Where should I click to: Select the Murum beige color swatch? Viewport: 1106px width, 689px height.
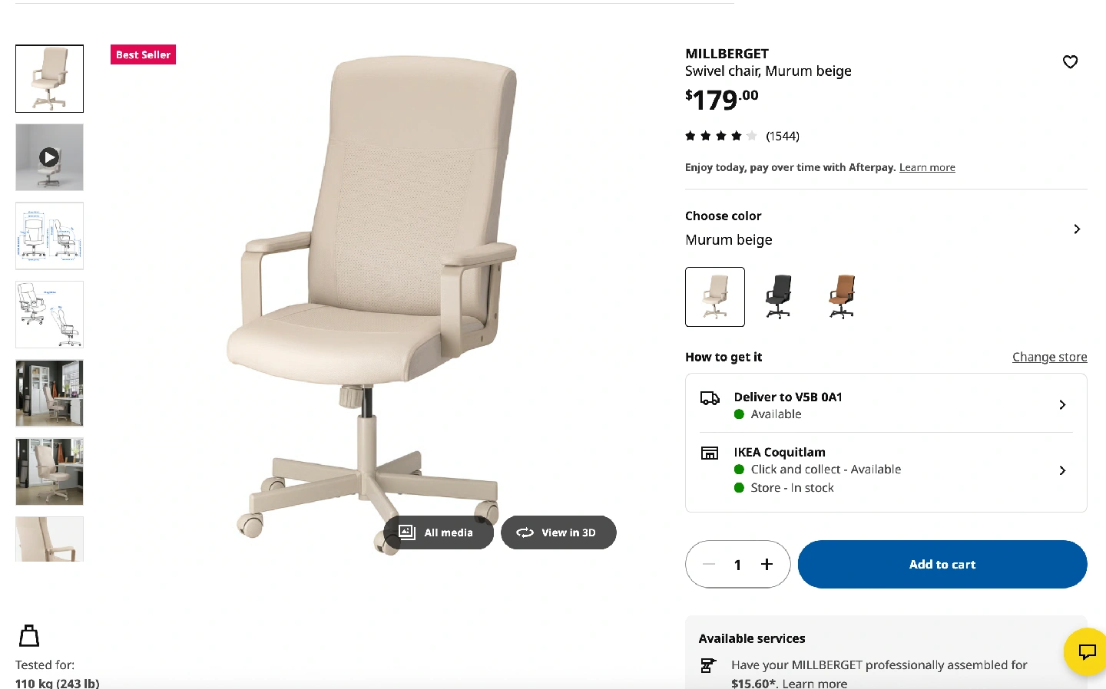pyautogui.click(x=715, y=297)
